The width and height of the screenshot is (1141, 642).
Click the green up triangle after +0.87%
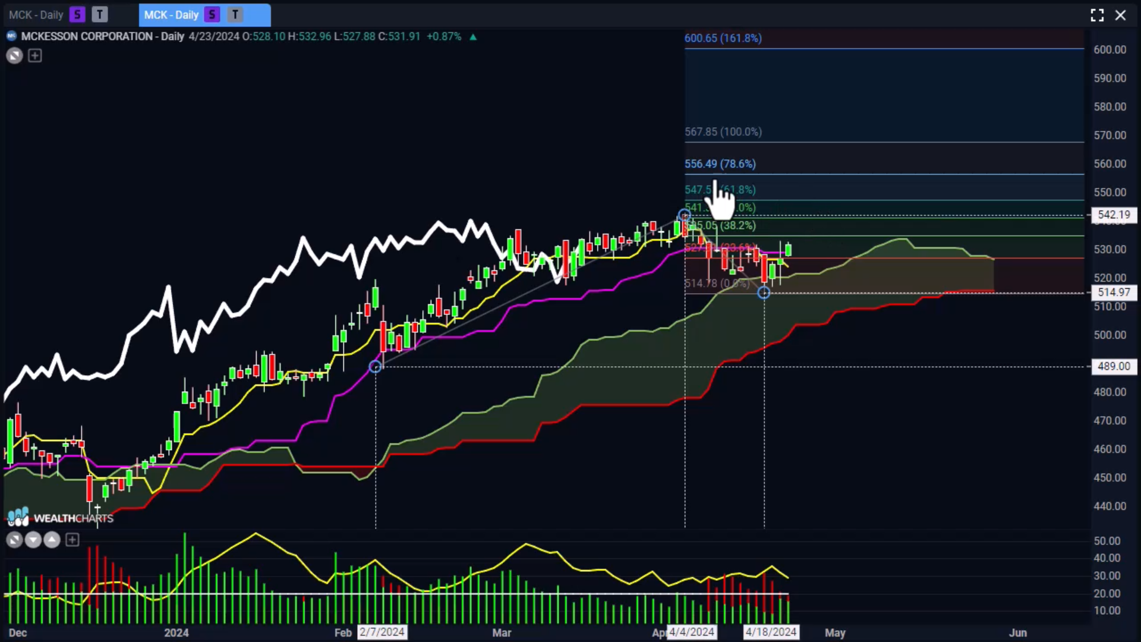pos(473,37)
